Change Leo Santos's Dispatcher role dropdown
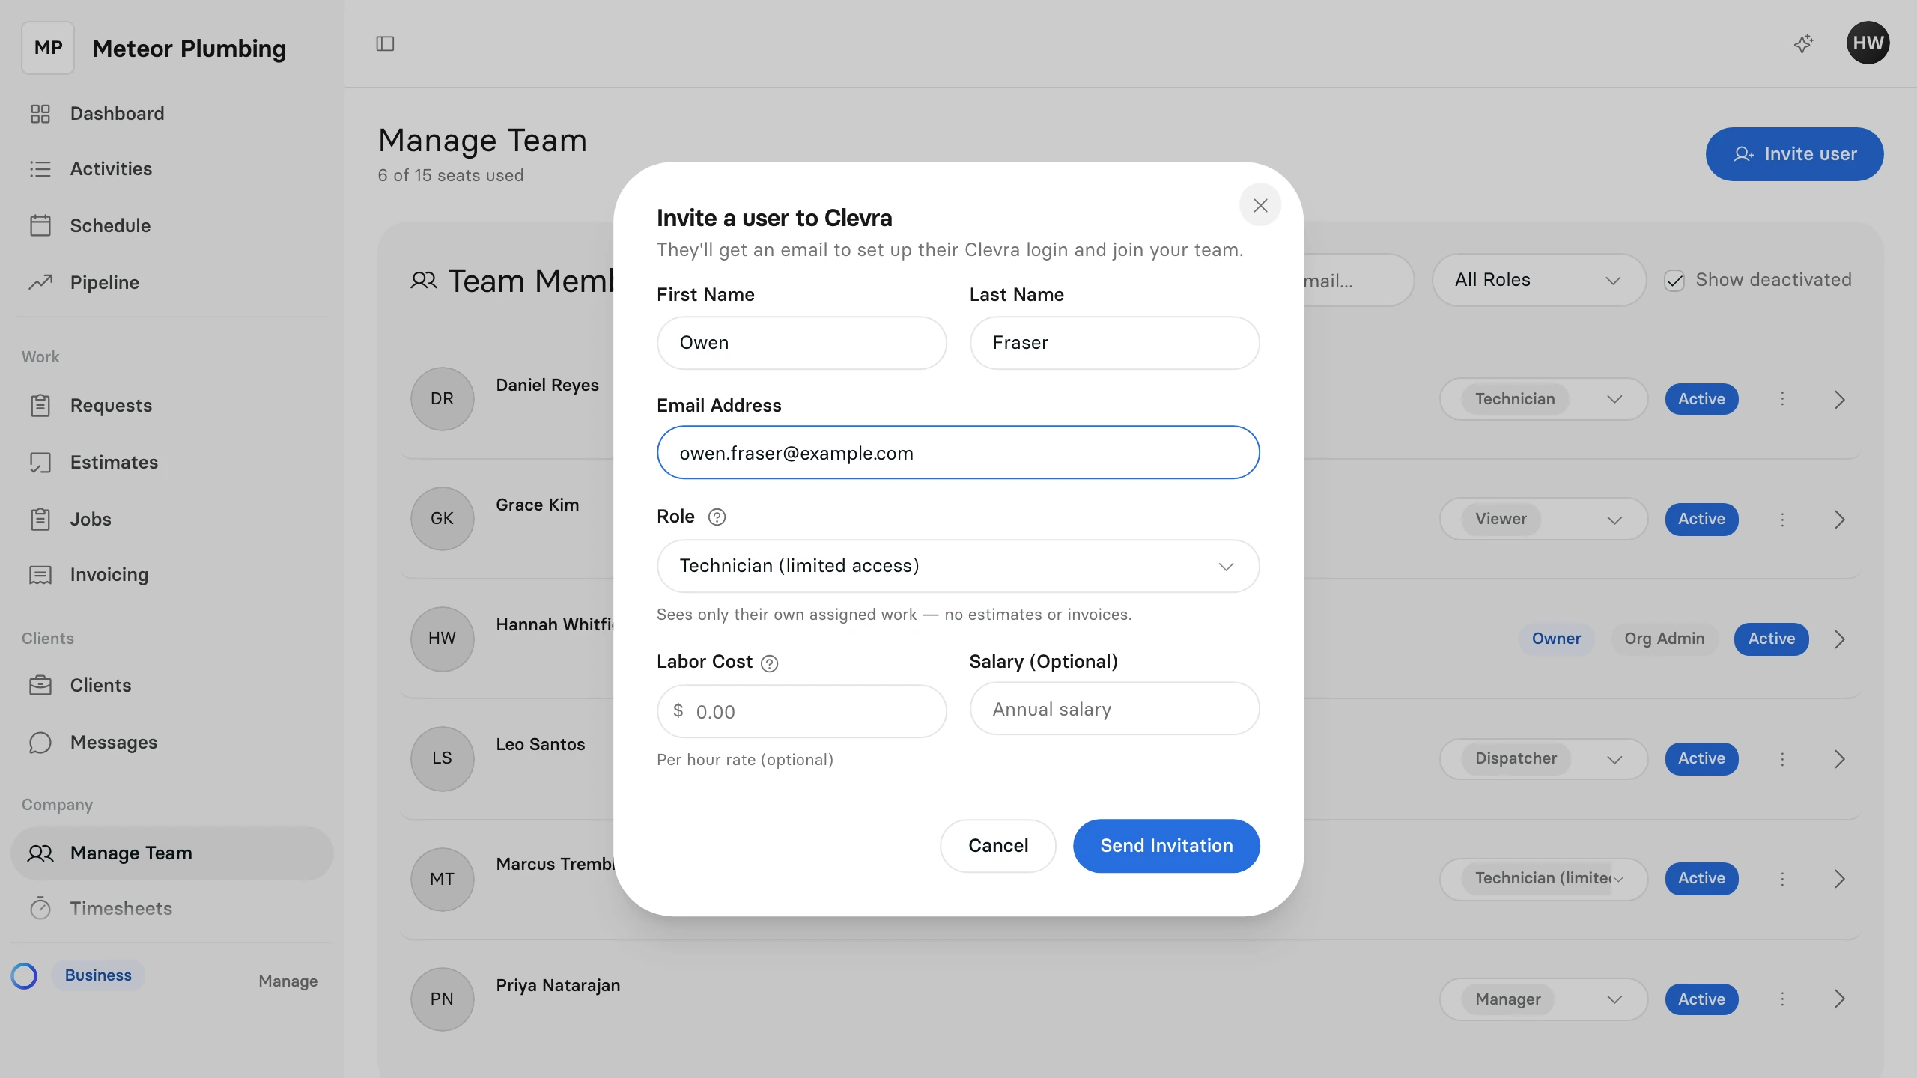 [x=1543, y=759]
